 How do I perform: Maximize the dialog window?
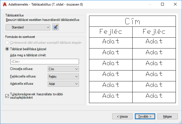point(163,4)
